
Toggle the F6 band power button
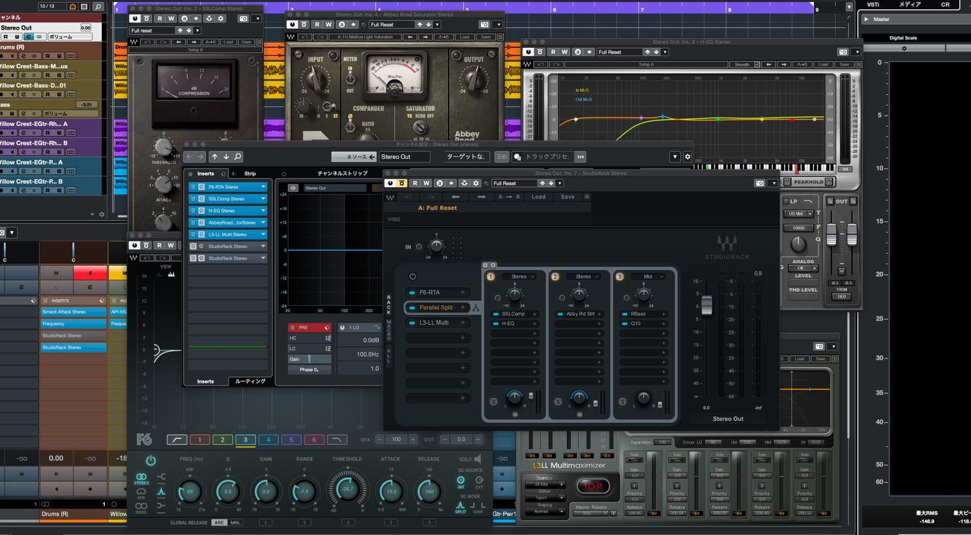(x=151, y=460)
